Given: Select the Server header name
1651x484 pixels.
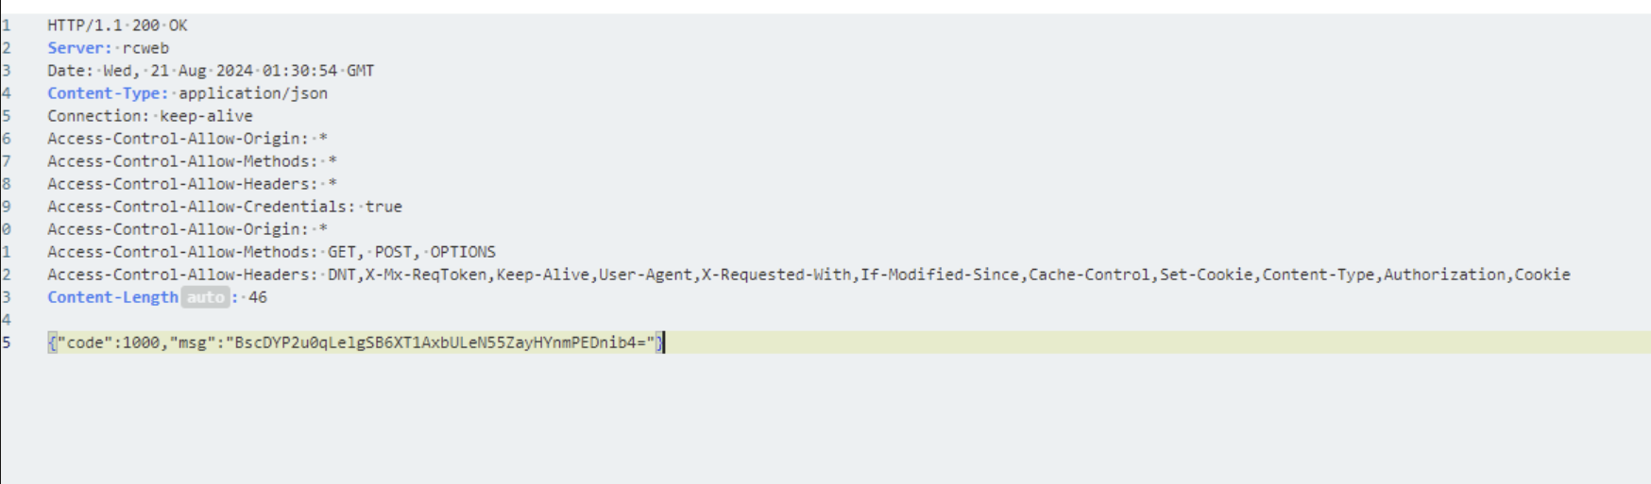Looking at the screenshot, I should [x=79, y=48].
